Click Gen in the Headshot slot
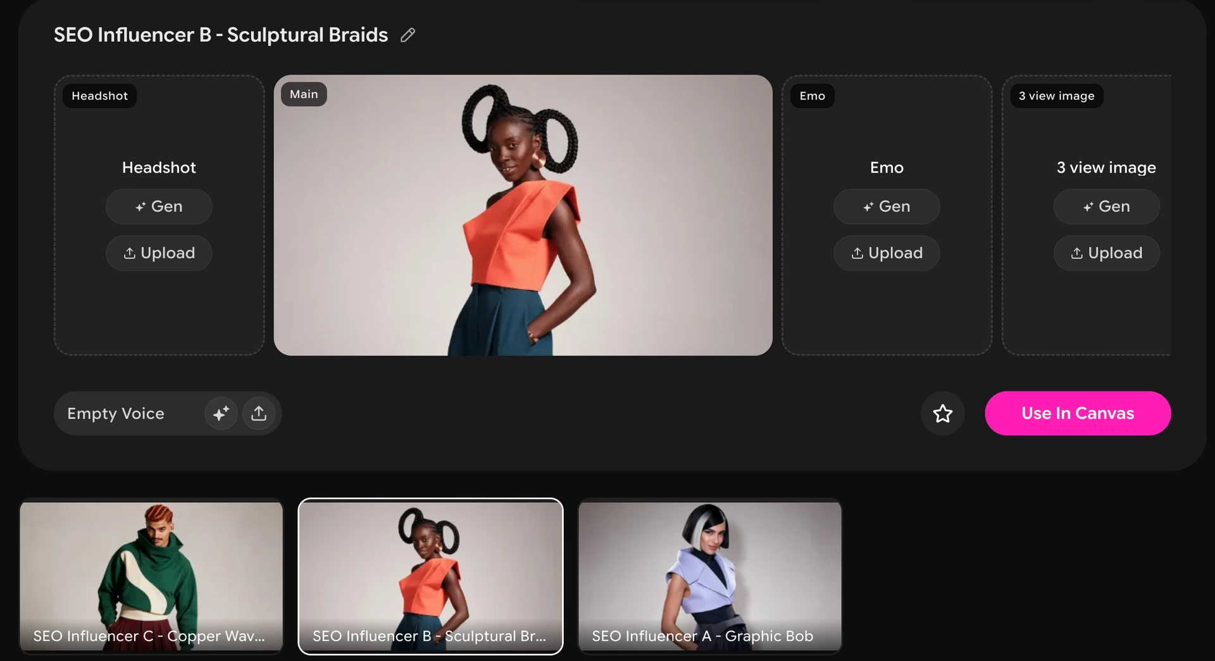 point(159,207)
